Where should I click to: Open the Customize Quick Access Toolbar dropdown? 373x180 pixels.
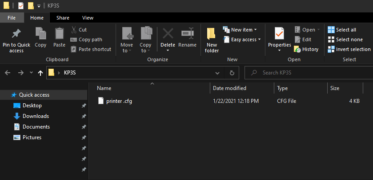coord(39,6)
